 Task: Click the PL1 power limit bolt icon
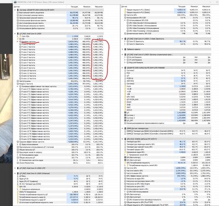(x=125, y=10)
